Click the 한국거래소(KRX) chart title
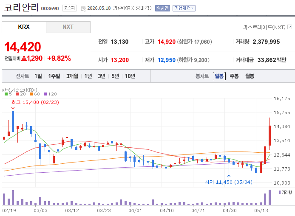The width and height of the screenshot is (295, 216). [x=20, y=90]
